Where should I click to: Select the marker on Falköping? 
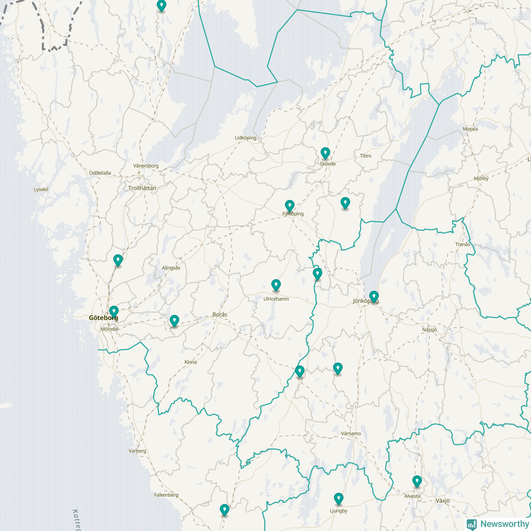coord(290,205)
